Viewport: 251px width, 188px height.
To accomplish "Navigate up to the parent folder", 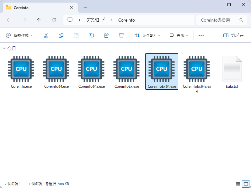I will click(x=39, y=20).
